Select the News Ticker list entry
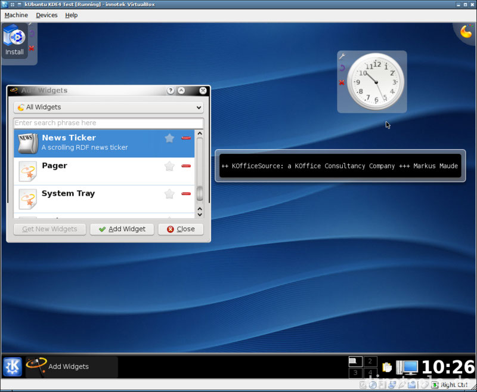Viewport: 477px width, 392px height. 104,144
